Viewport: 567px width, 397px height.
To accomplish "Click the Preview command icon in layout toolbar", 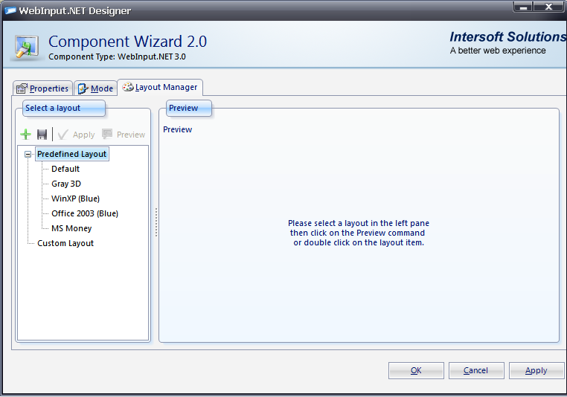I will 108,135.
